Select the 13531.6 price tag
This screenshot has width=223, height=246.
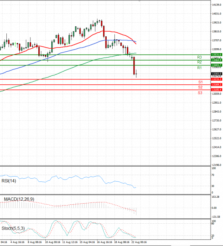click(x=217, y=55)
